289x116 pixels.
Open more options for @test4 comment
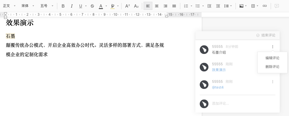[x=273, y=82]
